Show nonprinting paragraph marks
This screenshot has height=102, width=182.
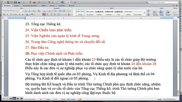(x=49, y=2)
